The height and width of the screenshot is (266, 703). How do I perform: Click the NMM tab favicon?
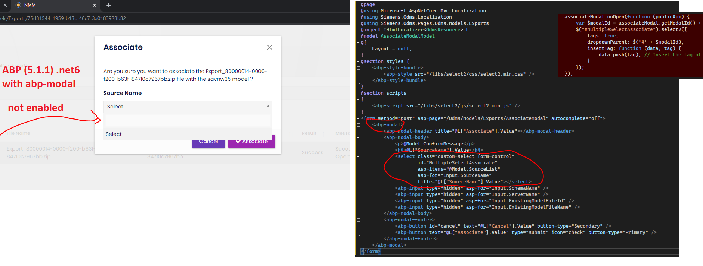[x=18, y=5]
